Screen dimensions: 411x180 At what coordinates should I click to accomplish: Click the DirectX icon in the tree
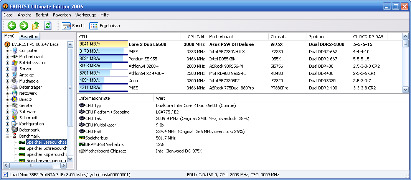[15, 99]
